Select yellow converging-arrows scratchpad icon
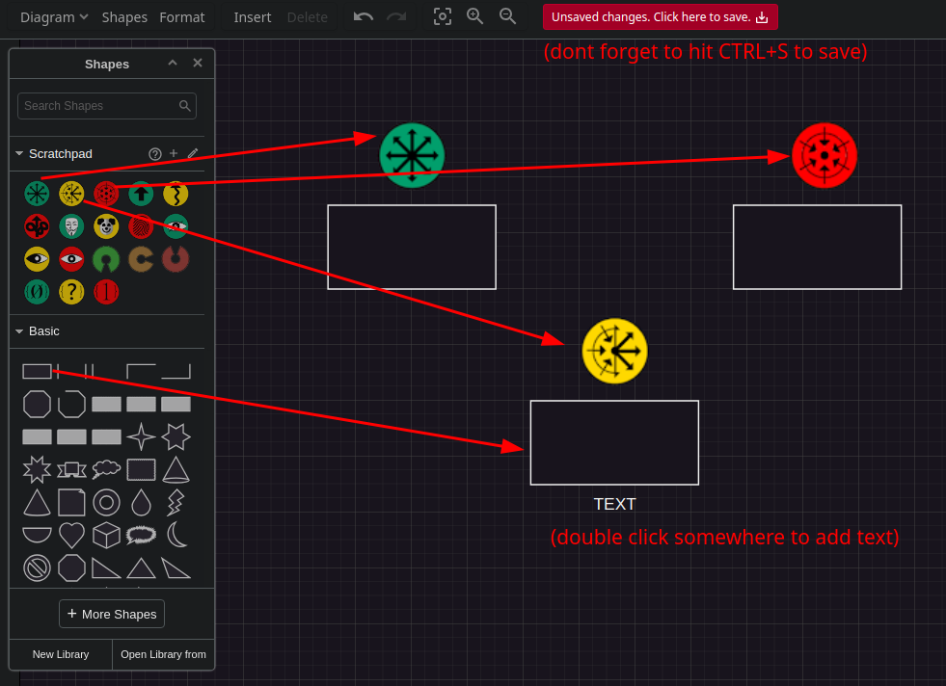The width and height of the screenshot is (946, 686). point(71,194)
